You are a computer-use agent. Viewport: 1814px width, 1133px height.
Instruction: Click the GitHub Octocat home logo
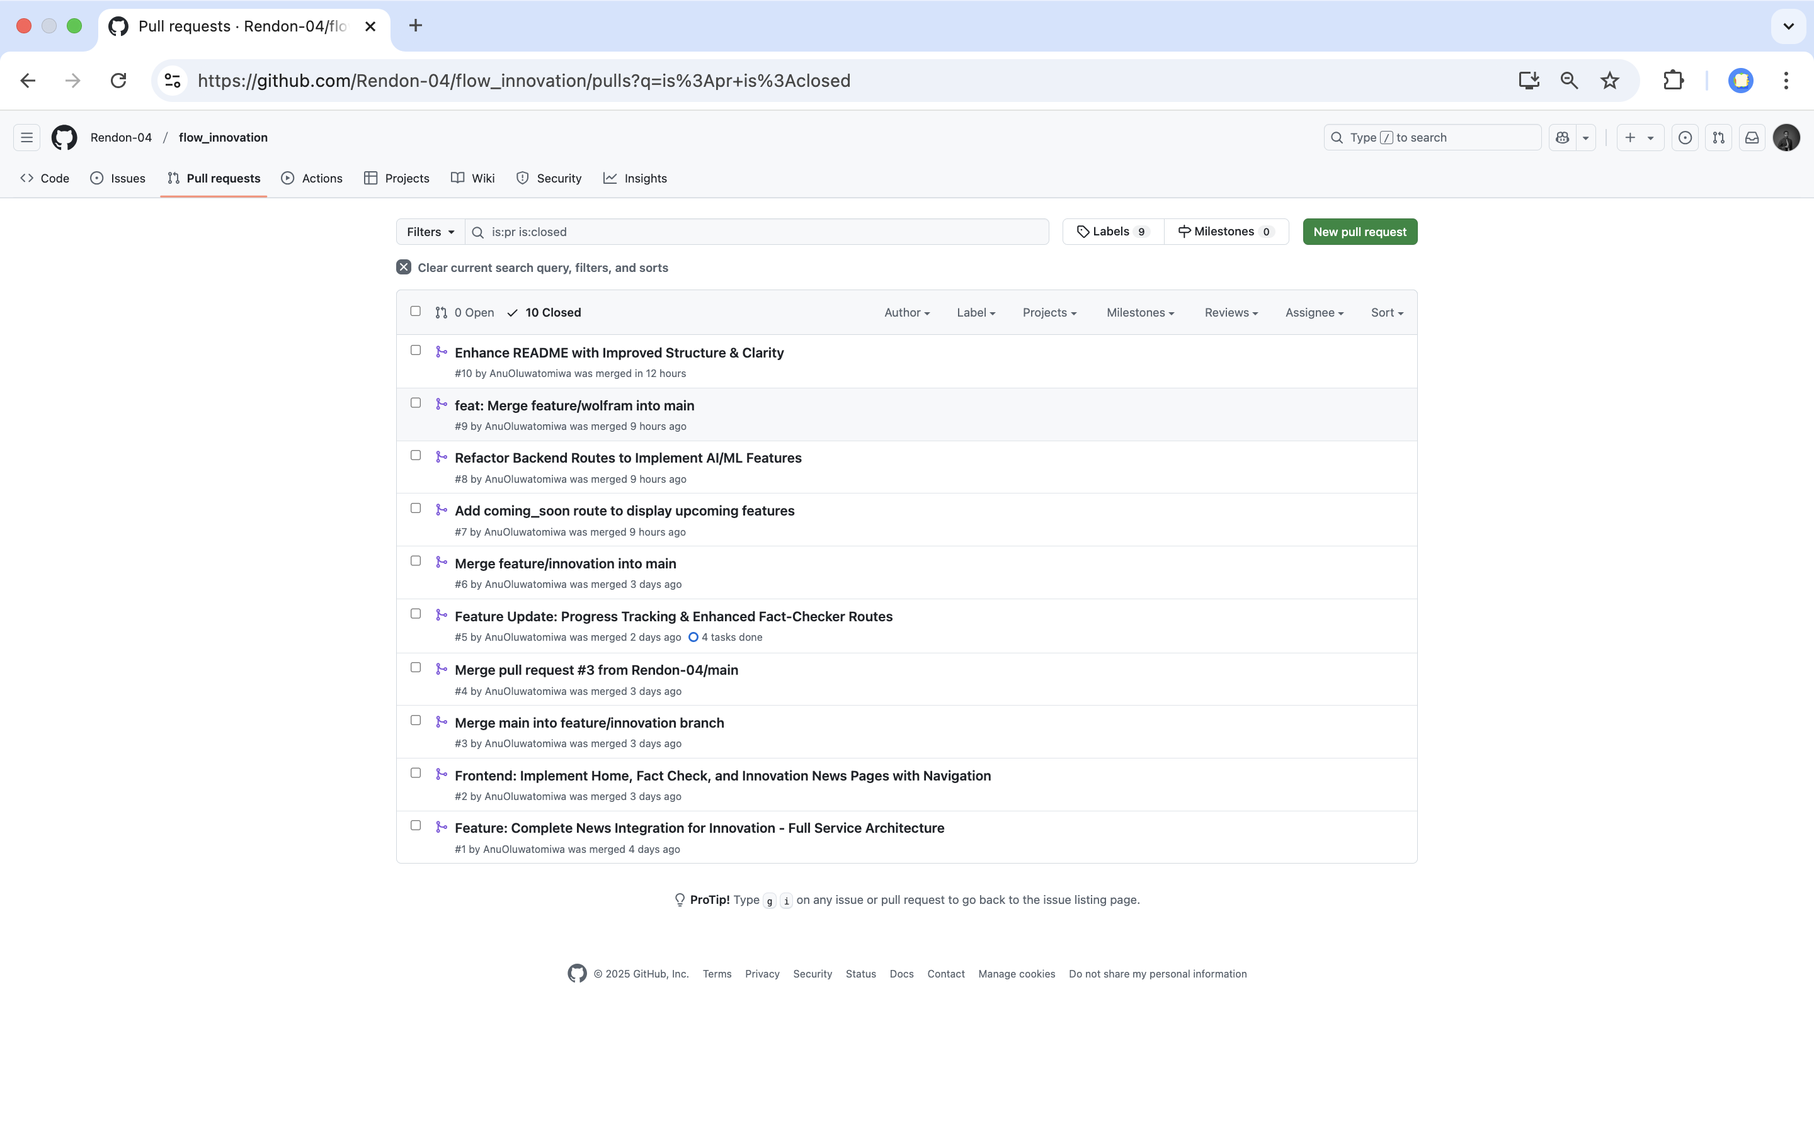click(x=64, y=137)
